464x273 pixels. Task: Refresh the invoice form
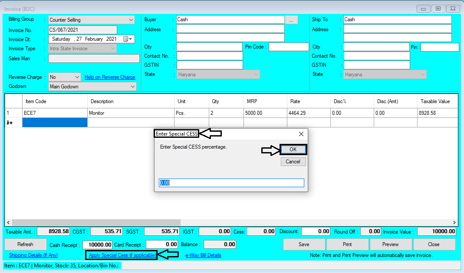point(25,244)
